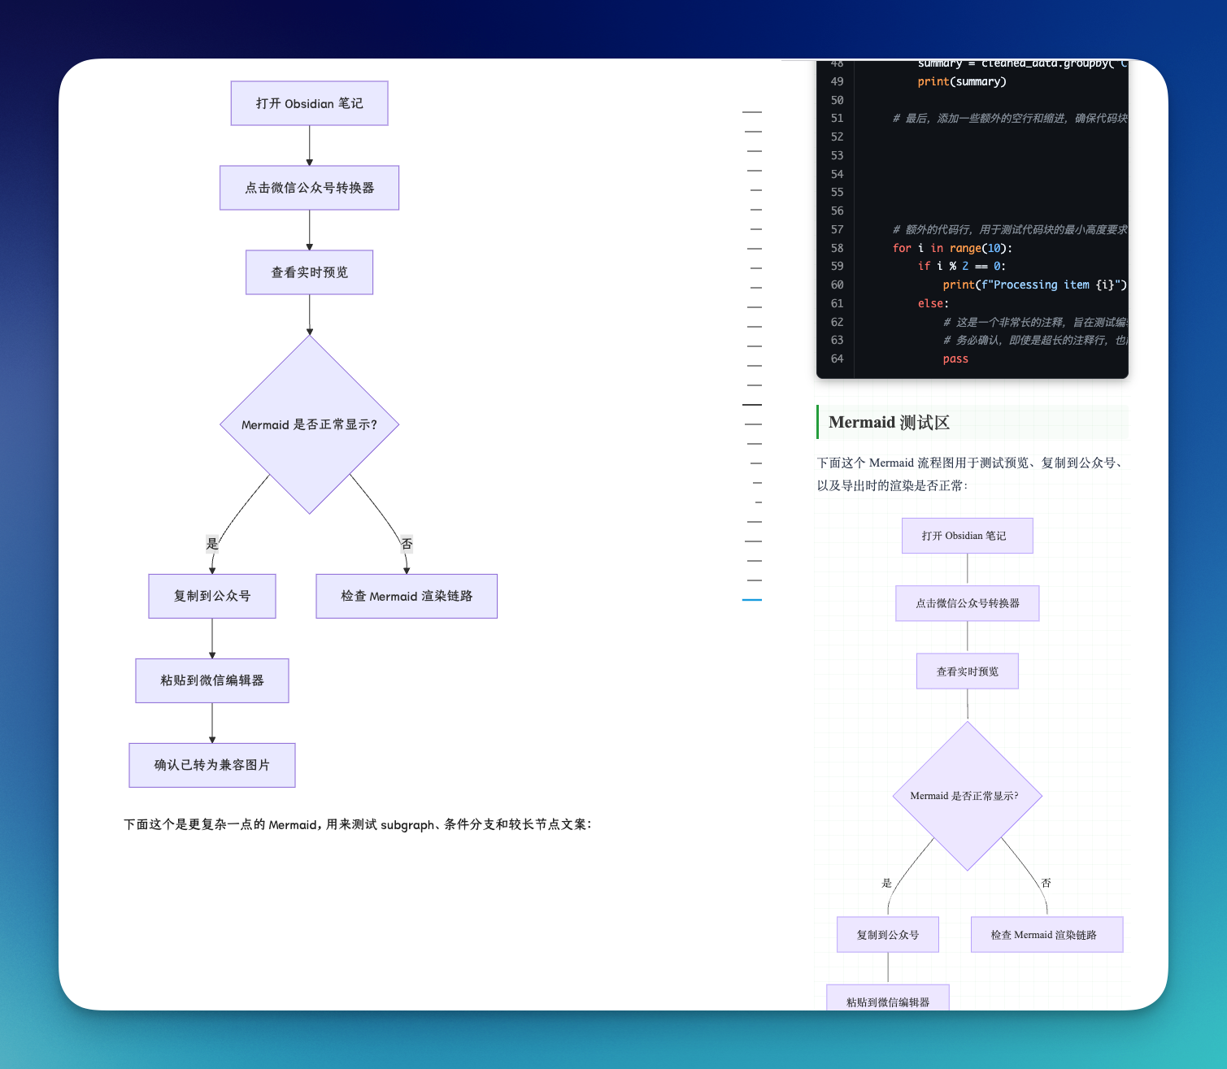Click the for i in range(10): code line
Image resolution: width=1227 pixels, height=1069 pixels.
[x=952, y=248]
